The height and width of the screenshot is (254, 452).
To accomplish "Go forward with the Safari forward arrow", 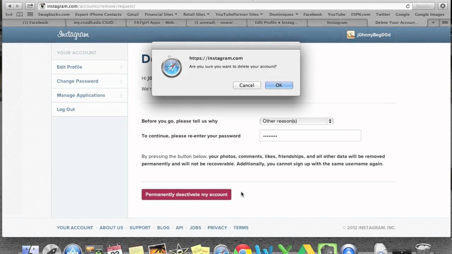I will click(x=18, y=6).
